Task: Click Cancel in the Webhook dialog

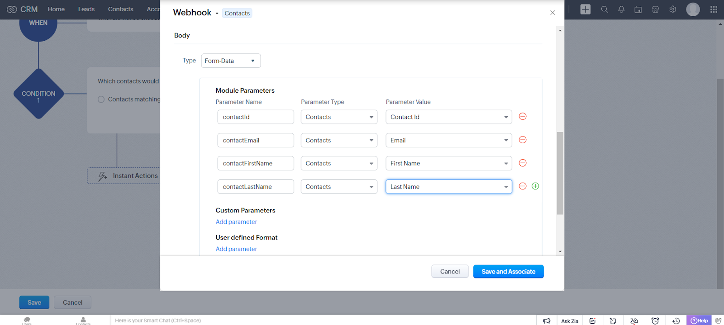Action: [450, 272]
